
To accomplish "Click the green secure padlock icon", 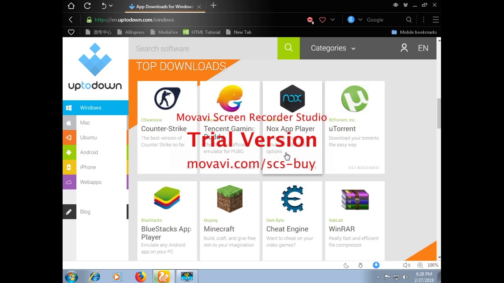I will (x=89, y=20).
